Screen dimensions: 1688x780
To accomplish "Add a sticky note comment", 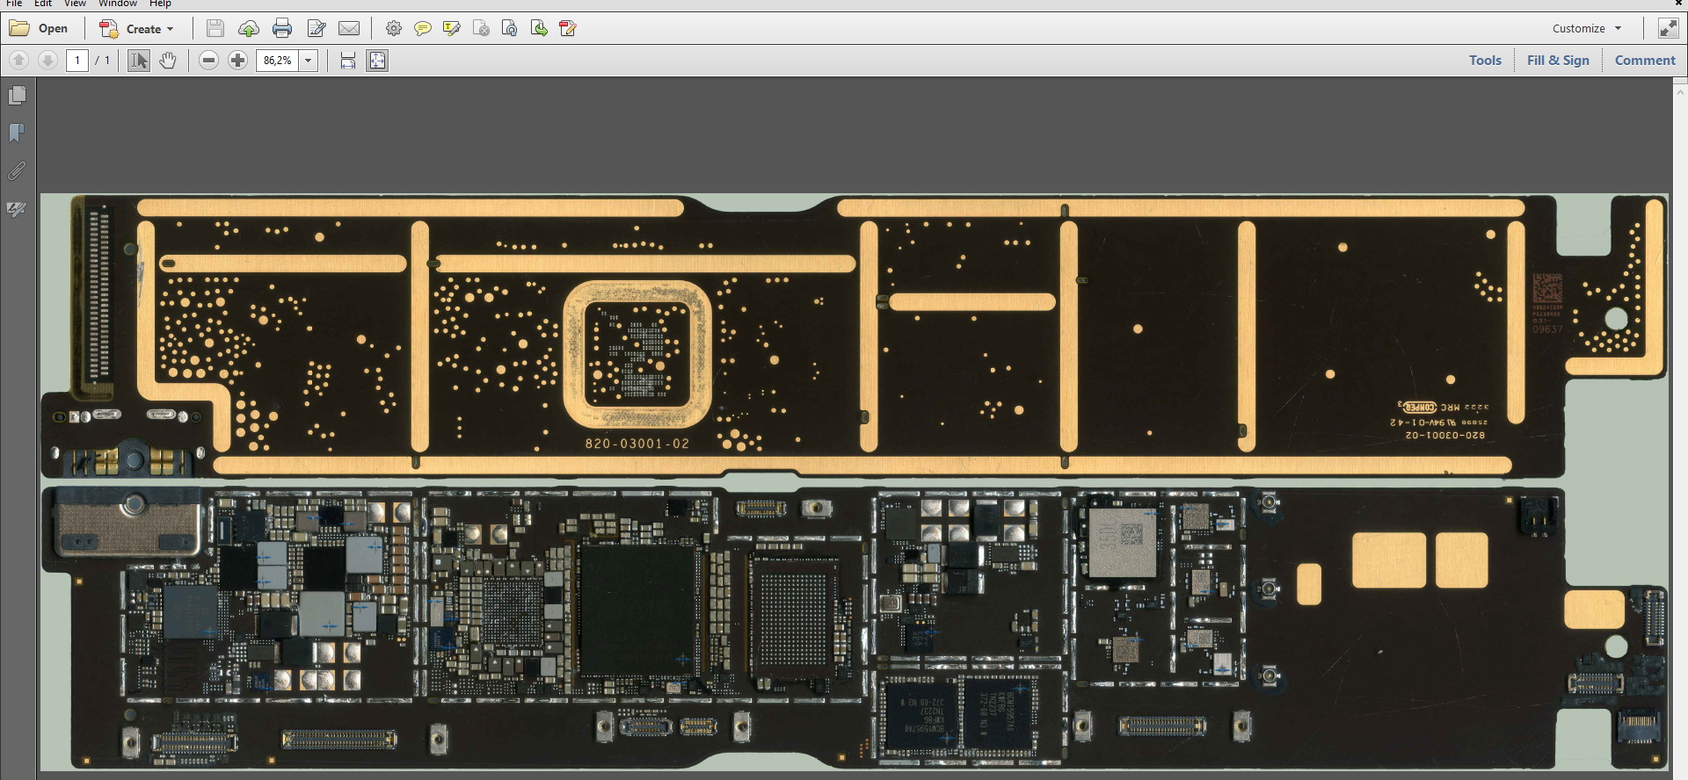I will (x=423, y=29).
